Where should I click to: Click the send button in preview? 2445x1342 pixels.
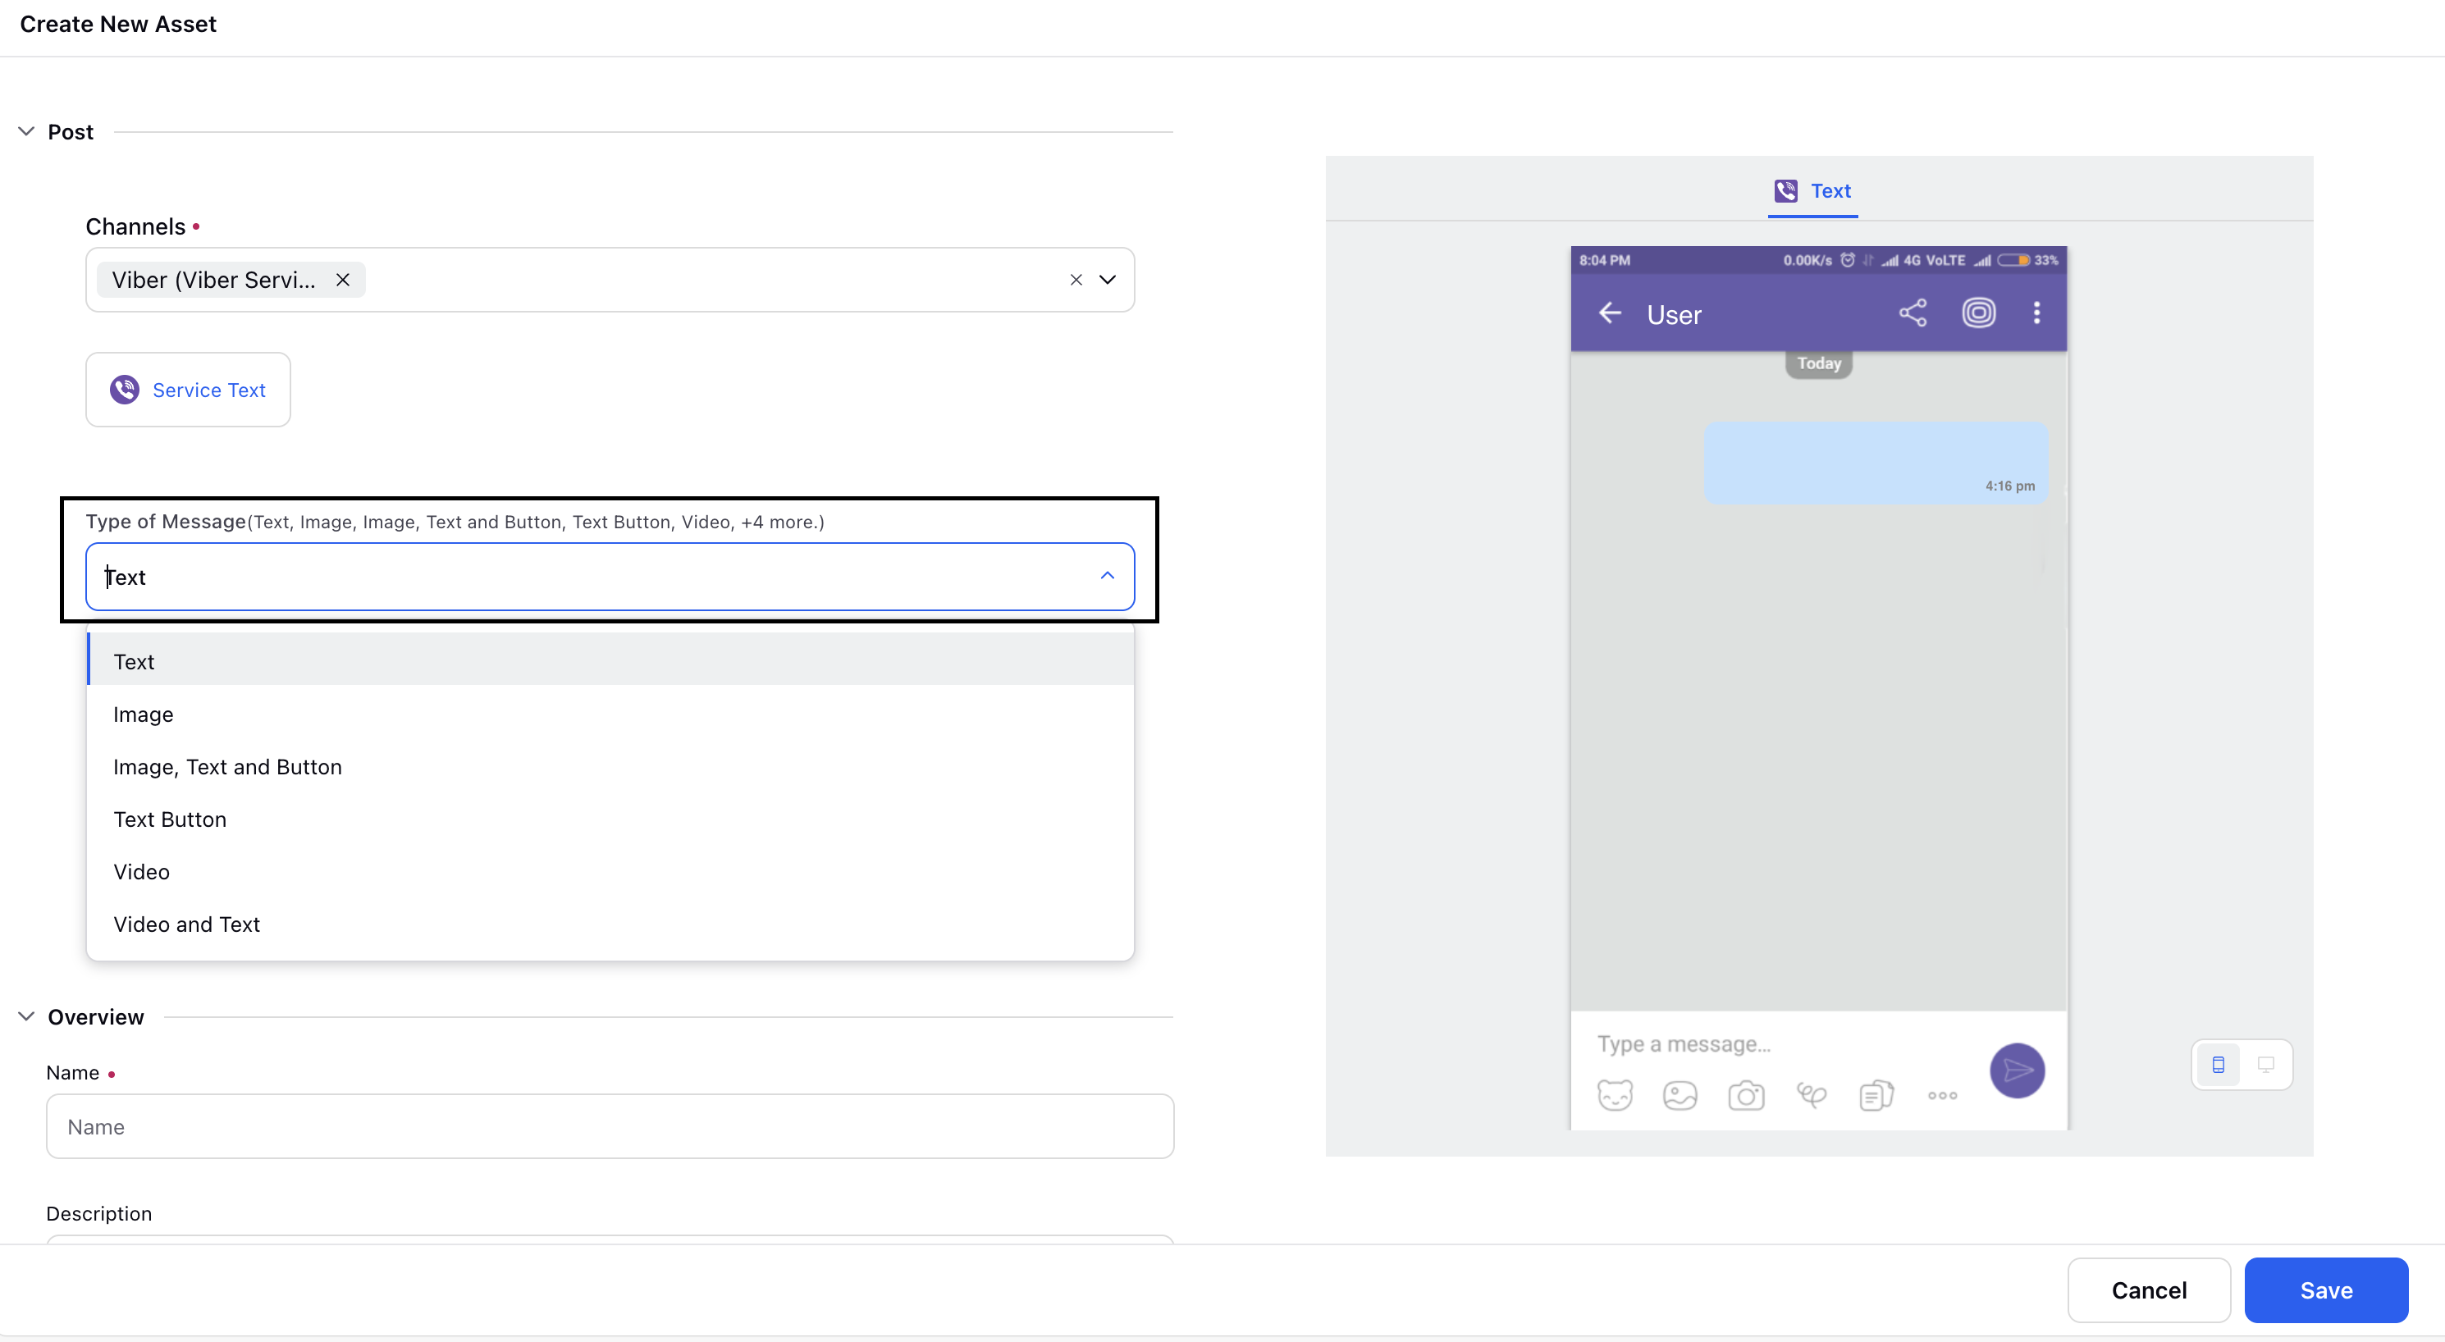(x=2017, y=1070)
